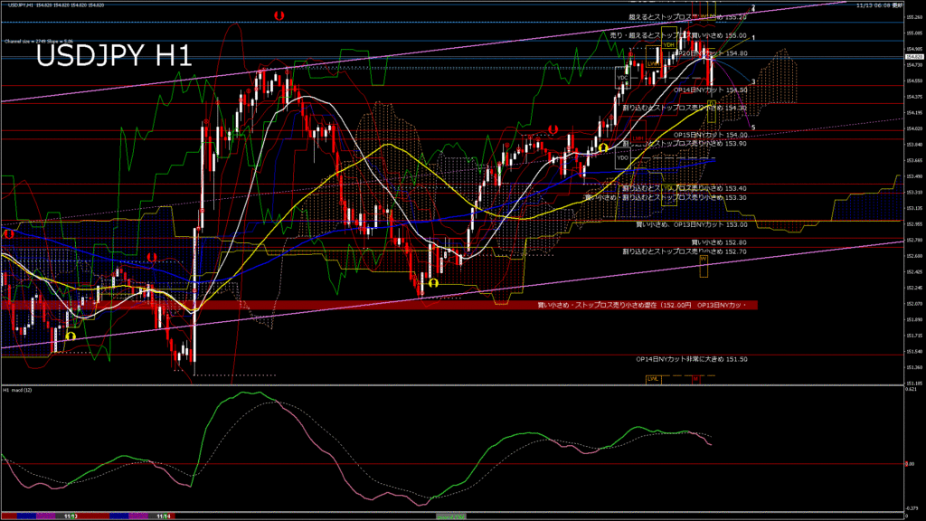Click the OP14日NYカット非常に大きめ 151.50 label
The height and width of the screenshot is (521, 926).
[691, 359]
